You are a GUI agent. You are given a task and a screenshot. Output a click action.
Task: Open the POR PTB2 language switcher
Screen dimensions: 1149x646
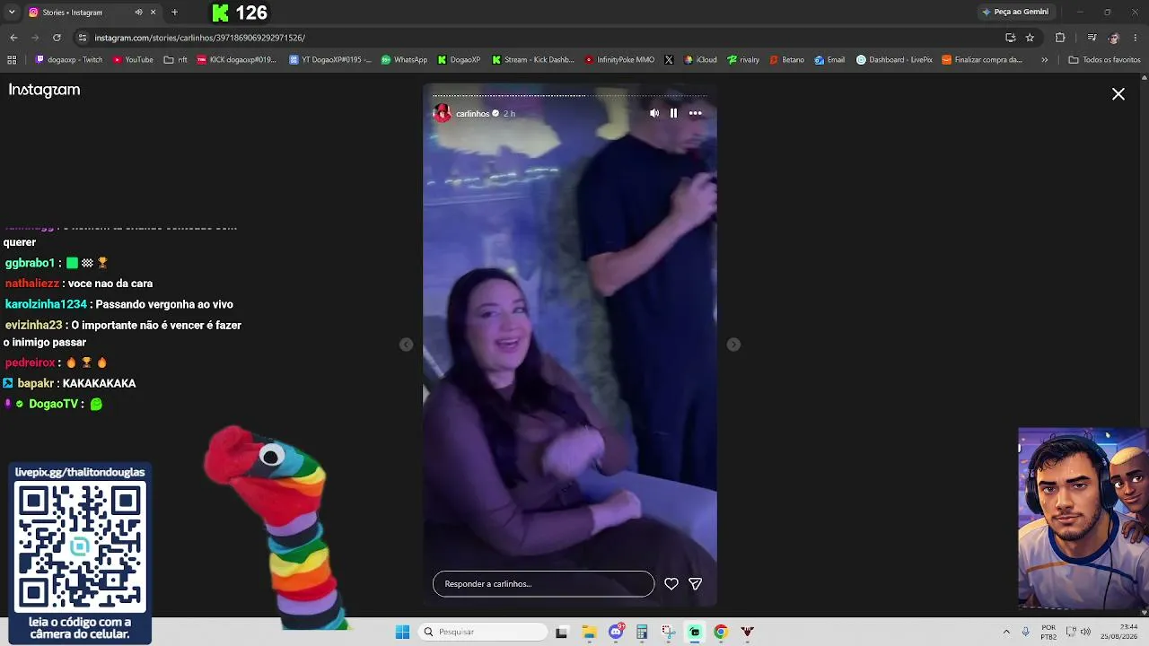[x=1048, y=632]
